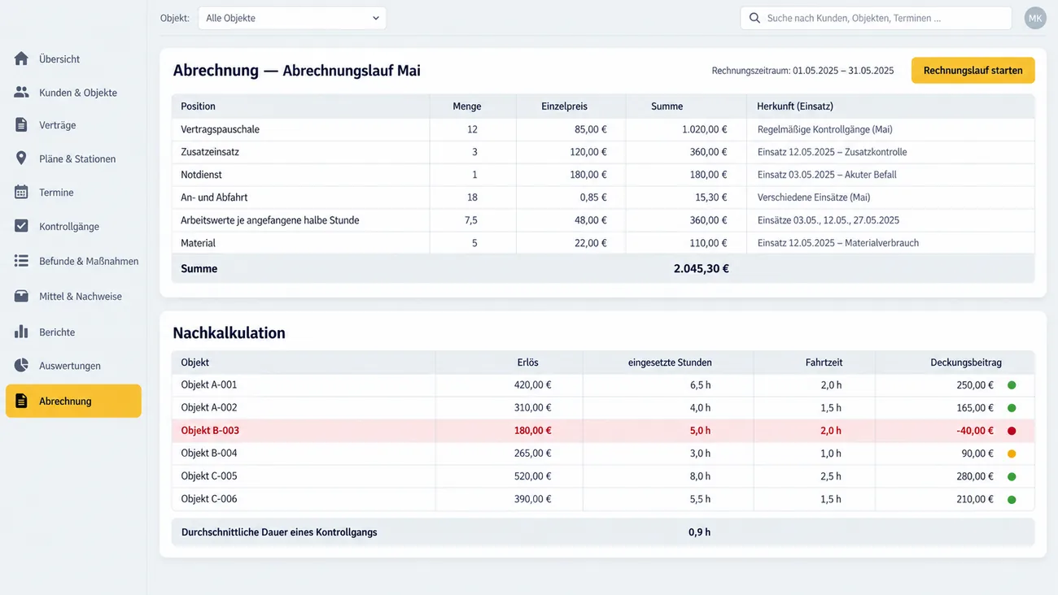Select row Objekt B-004
This screenshot has width=1058, height=595.
(602, 454)
